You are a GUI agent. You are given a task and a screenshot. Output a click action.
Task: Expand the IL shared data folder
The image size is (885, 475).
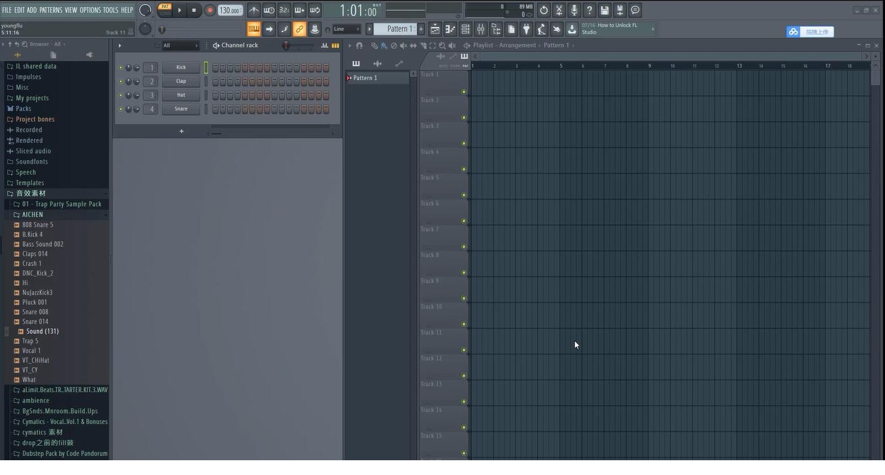(36, 66)
